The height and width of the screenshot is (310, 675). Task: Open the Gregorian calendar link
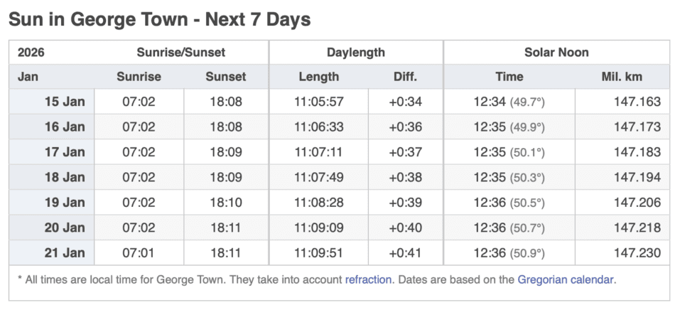click(x=565, y=279)
